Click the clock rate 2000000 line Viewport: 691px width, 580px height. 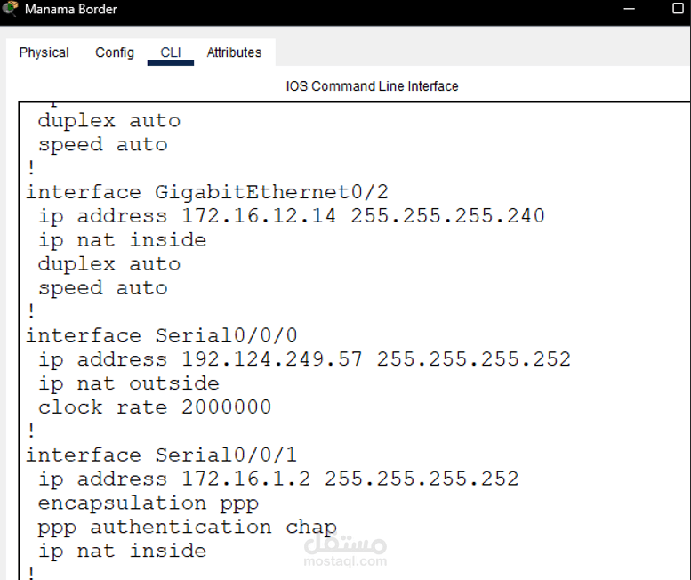tap(155, 407)
